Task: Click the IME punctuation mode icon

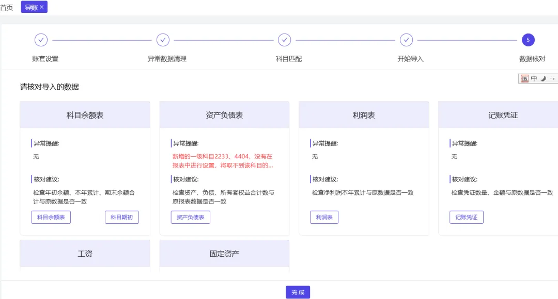Action: pos(552,78)
